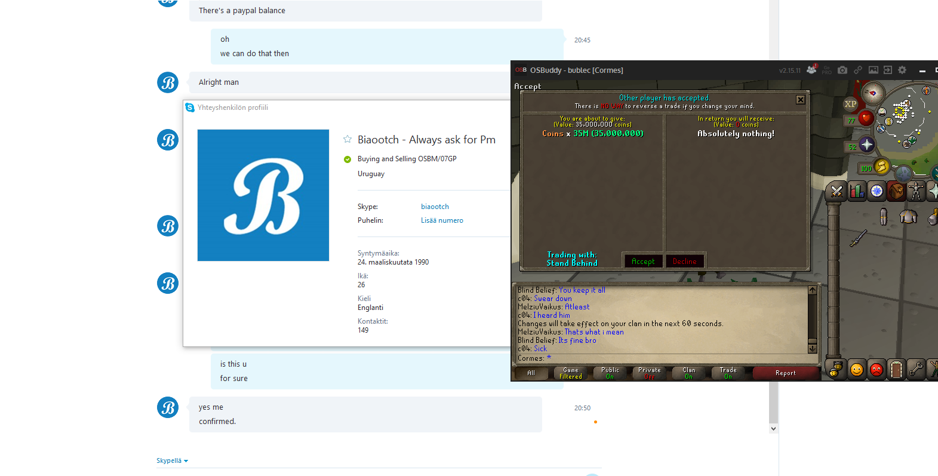The image size is (938, 476).
Task: Click the green Accept trade button
Action: click(643, 261)
